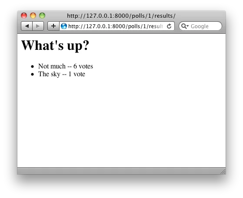The image size is (243, 198).
Task: Click the bullet before "The sky"
Action: [32, 75]
